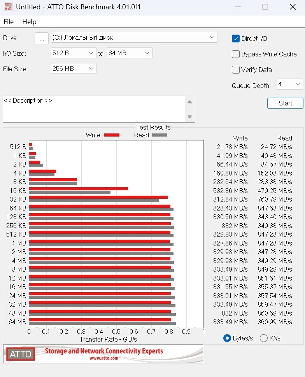The width and height of the screenshot is (305, 377).
Task: Click the red Write legend swatch
Action: coord(112,135)
